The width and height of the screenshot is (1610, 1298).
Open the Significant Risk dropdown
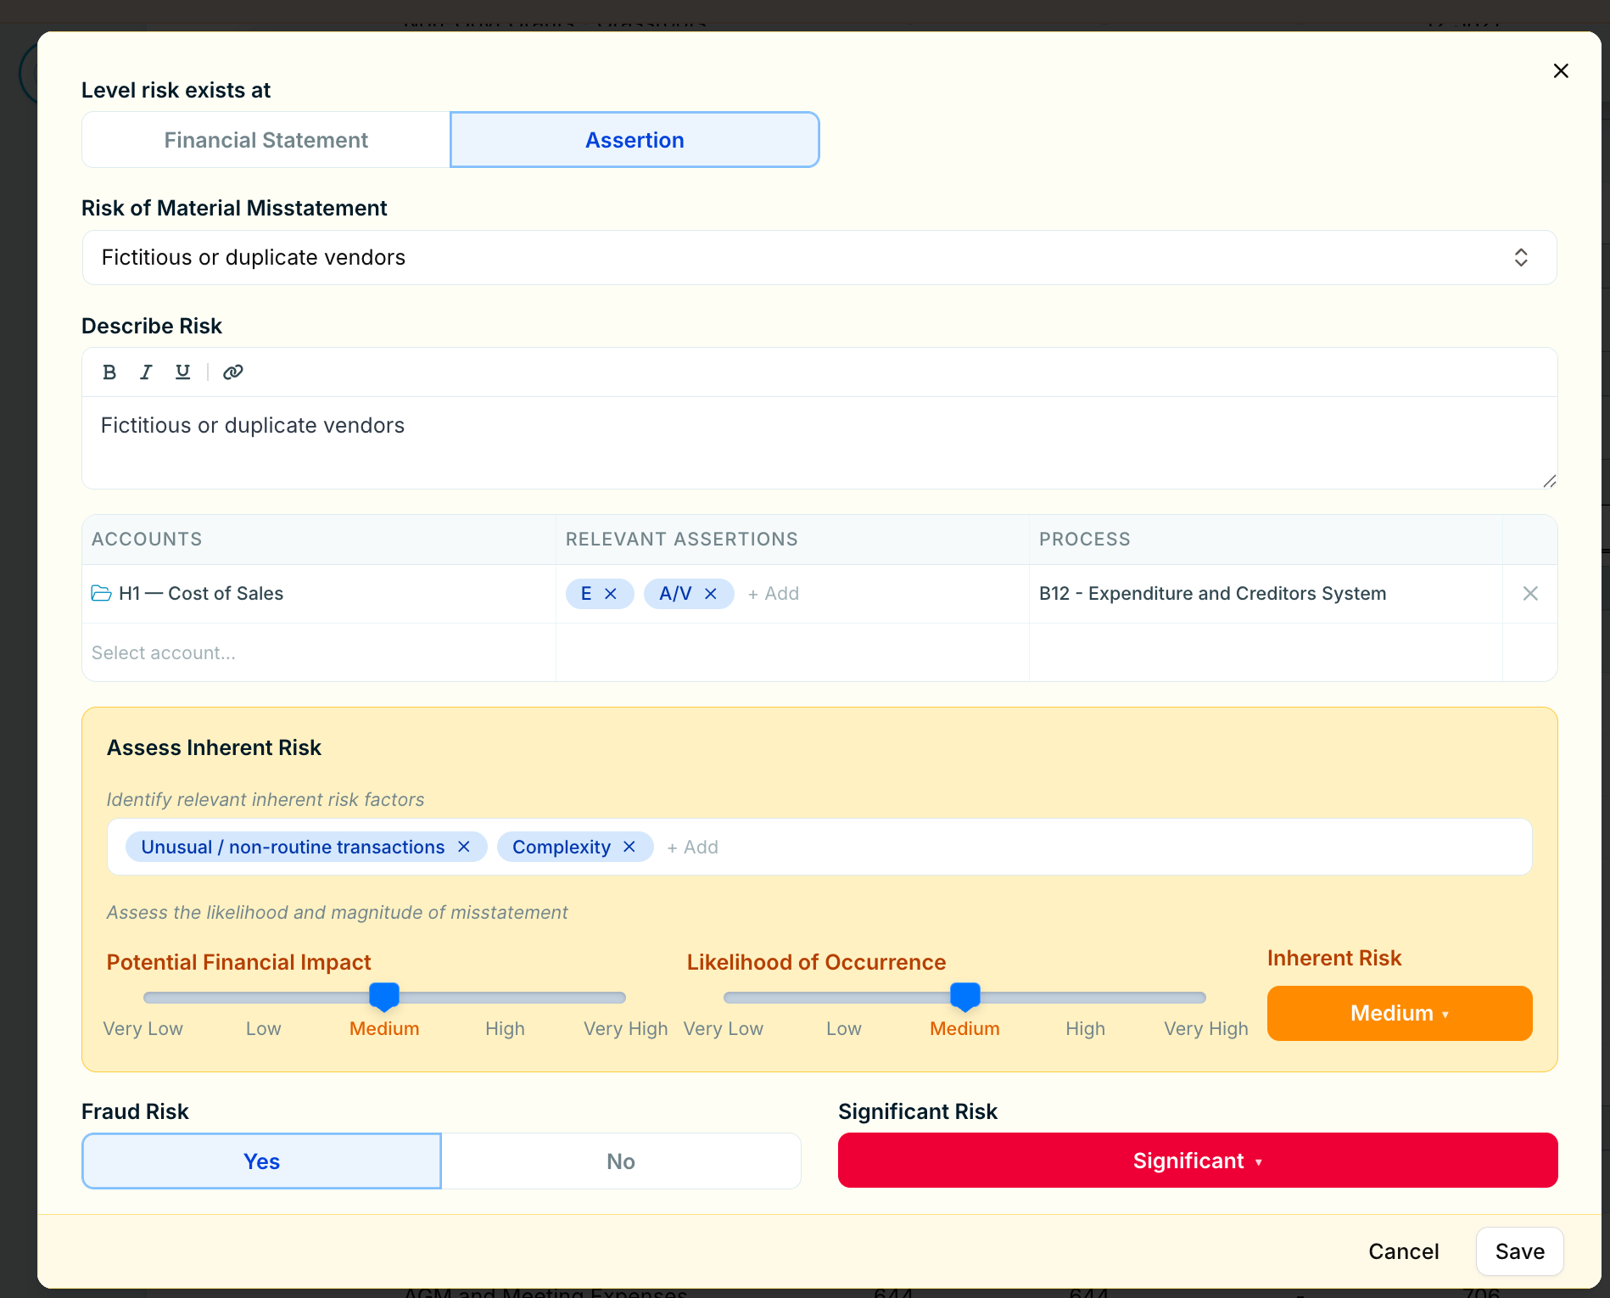tap(1198, 1161)
